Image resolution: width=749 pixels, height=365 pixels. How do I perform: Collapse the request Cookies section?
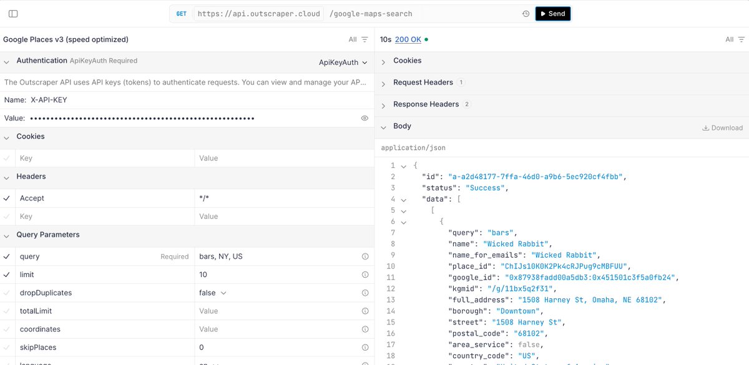tap(6, 137)
